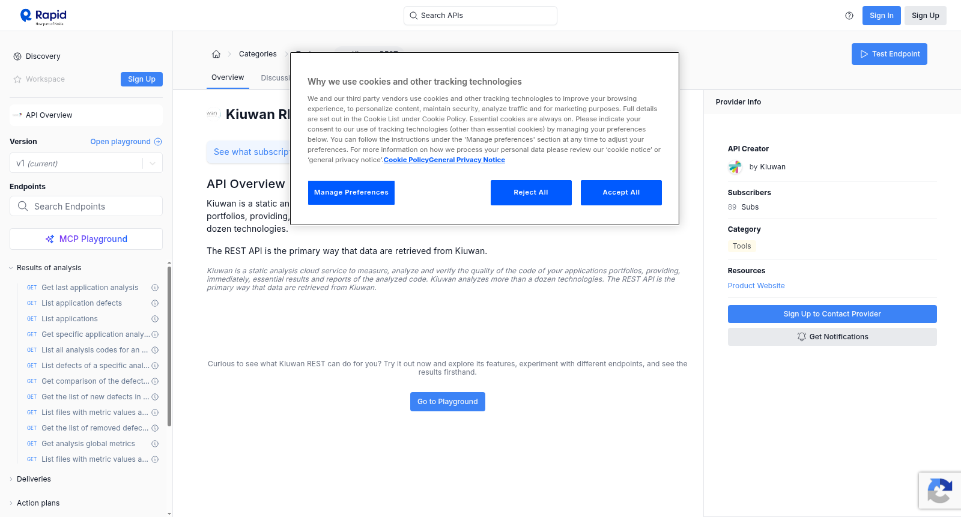Click the Test Endpoint button
This screenshot has height=517, width=961.
890,54
